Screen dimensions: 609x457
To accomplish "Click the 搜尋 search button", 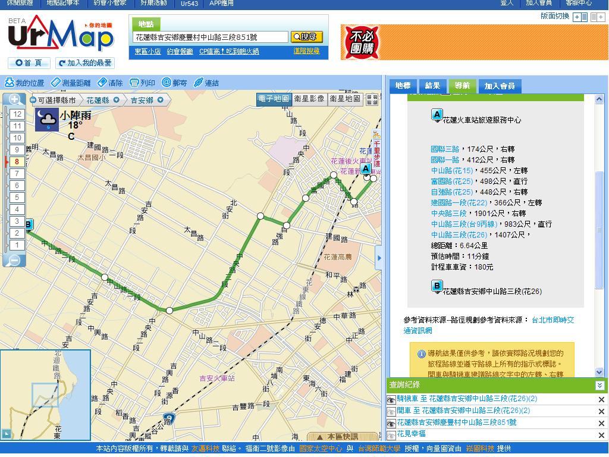I will (307, 37).
